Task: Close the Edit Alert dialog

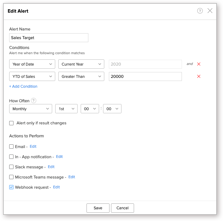Action: 210,11
